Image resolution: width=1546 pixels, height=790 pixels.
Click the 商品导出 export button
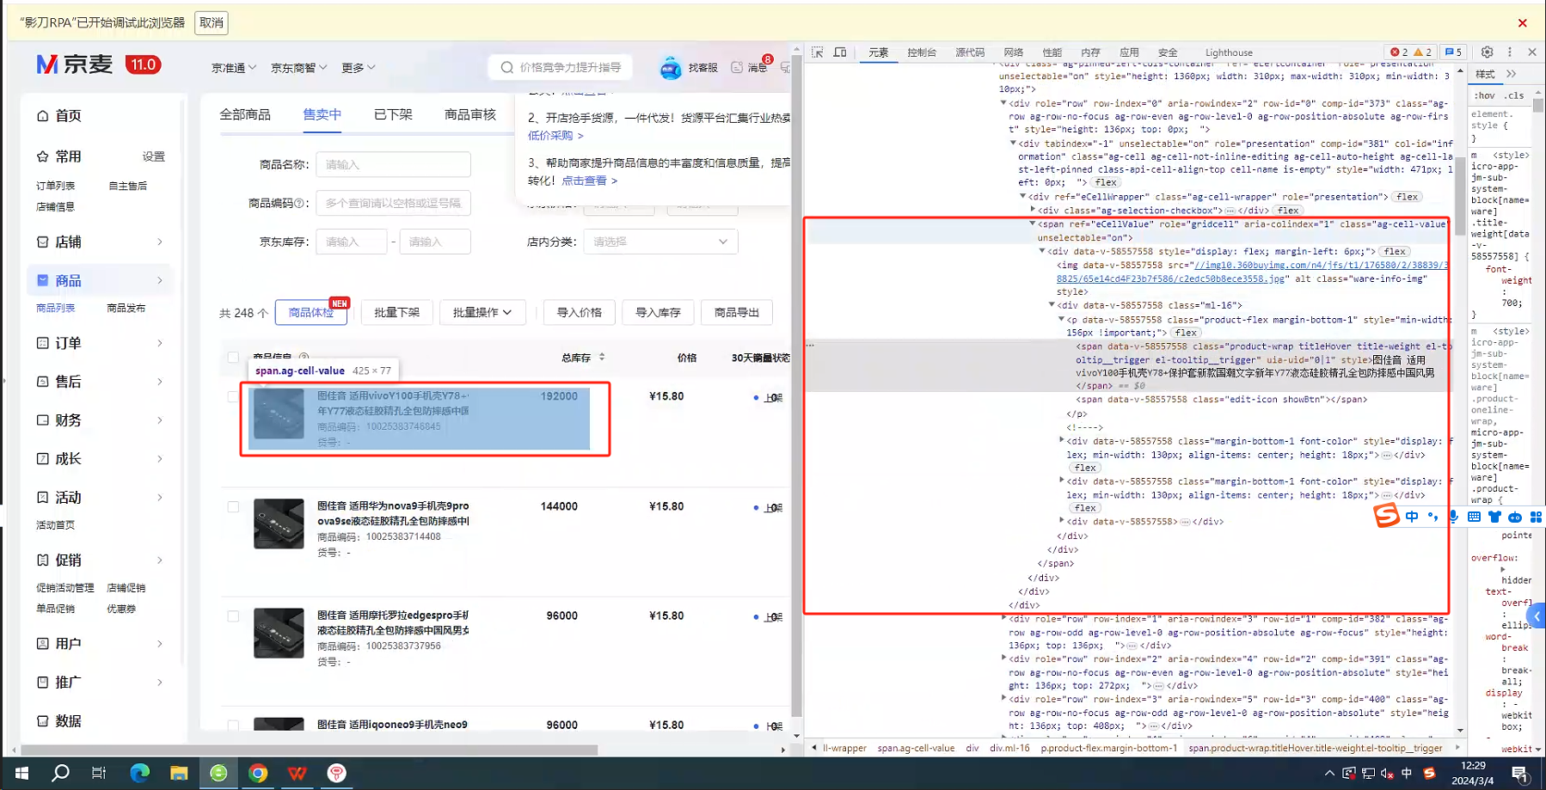[736, 313]
